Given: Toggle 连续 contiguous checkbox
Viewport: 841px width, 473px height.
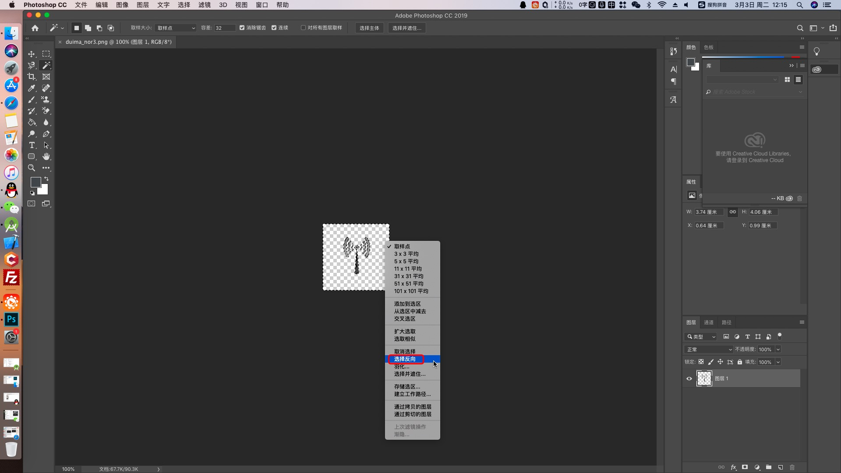Looking at the screenshot, I should [274, 28].
